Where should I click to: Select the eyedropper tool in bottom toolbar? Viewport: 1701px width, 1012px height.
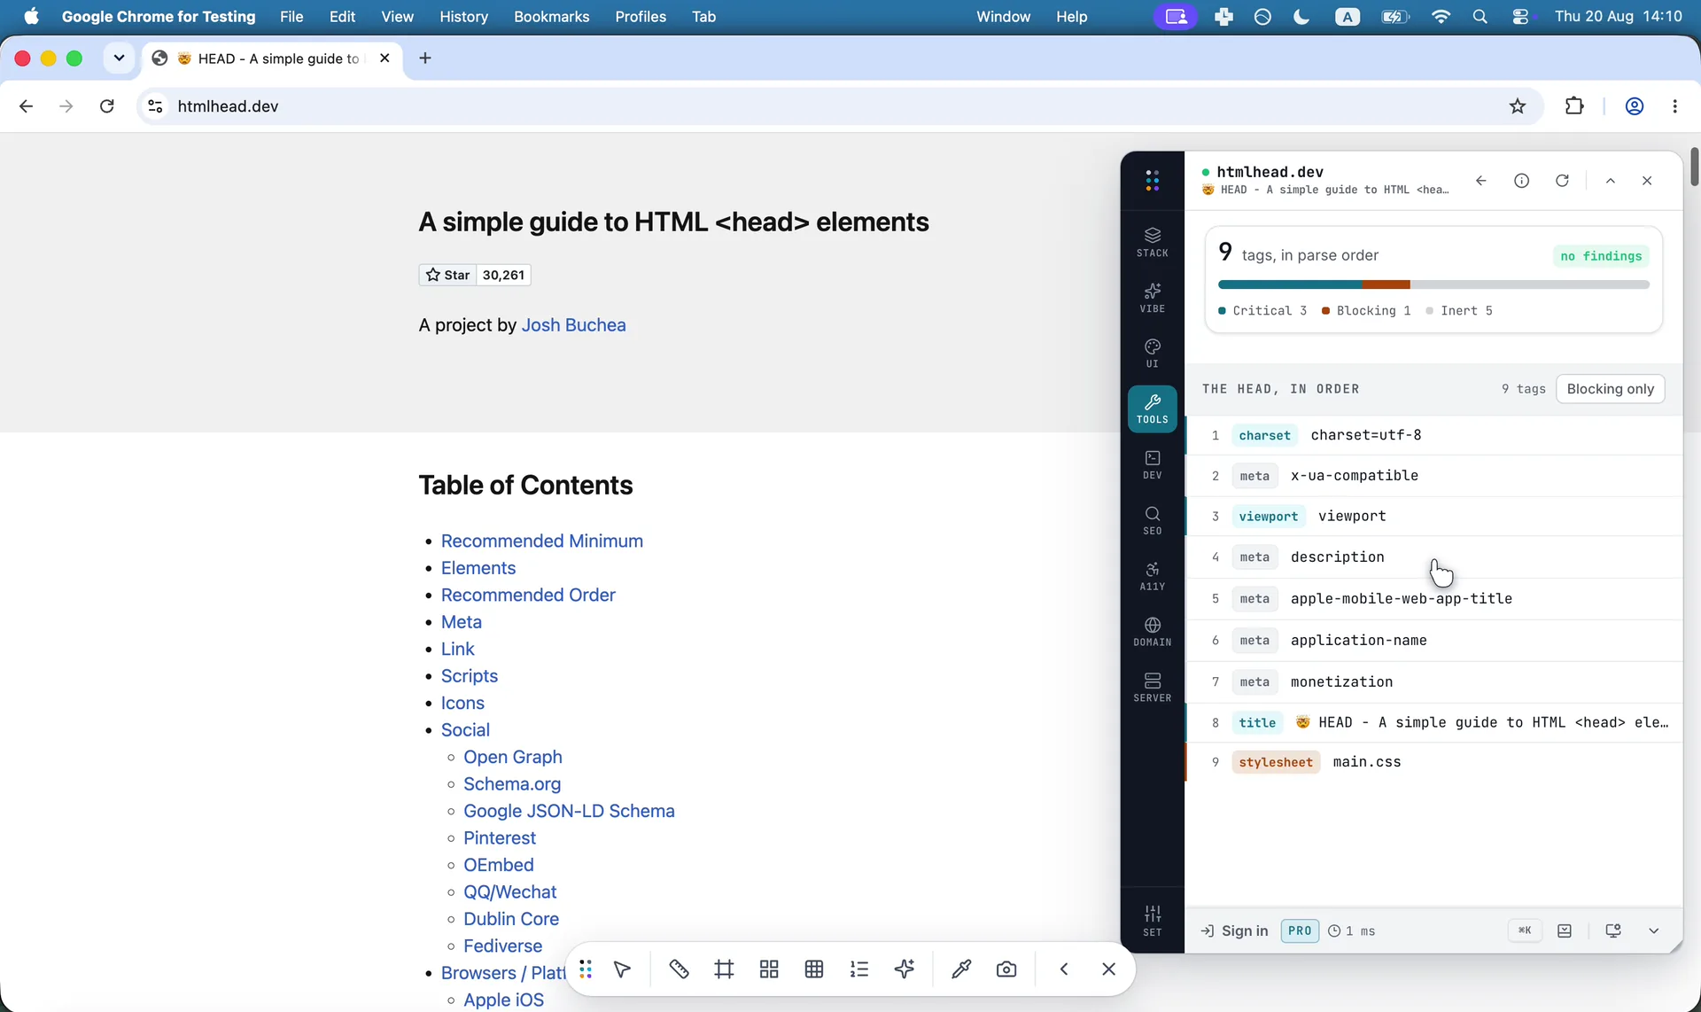[x=960, y=969]
